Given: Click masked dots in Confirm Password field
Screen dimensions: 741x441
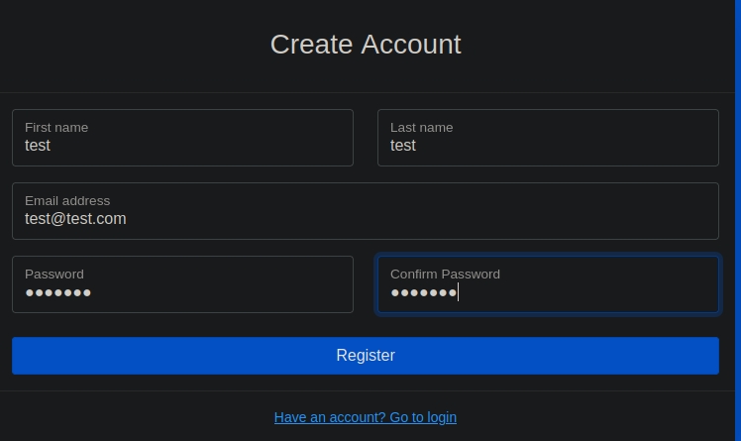Looking at the screenshot, I should [x=423, y=292].
